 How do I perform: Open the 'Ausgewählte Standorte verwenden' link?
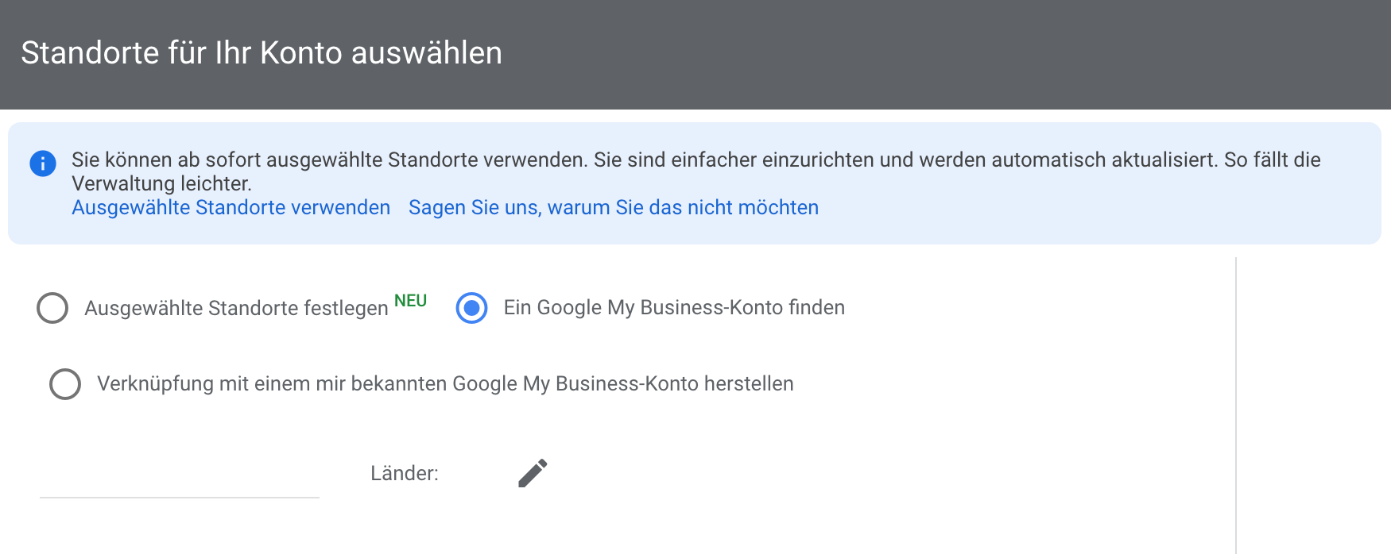[x=231, y=207]
